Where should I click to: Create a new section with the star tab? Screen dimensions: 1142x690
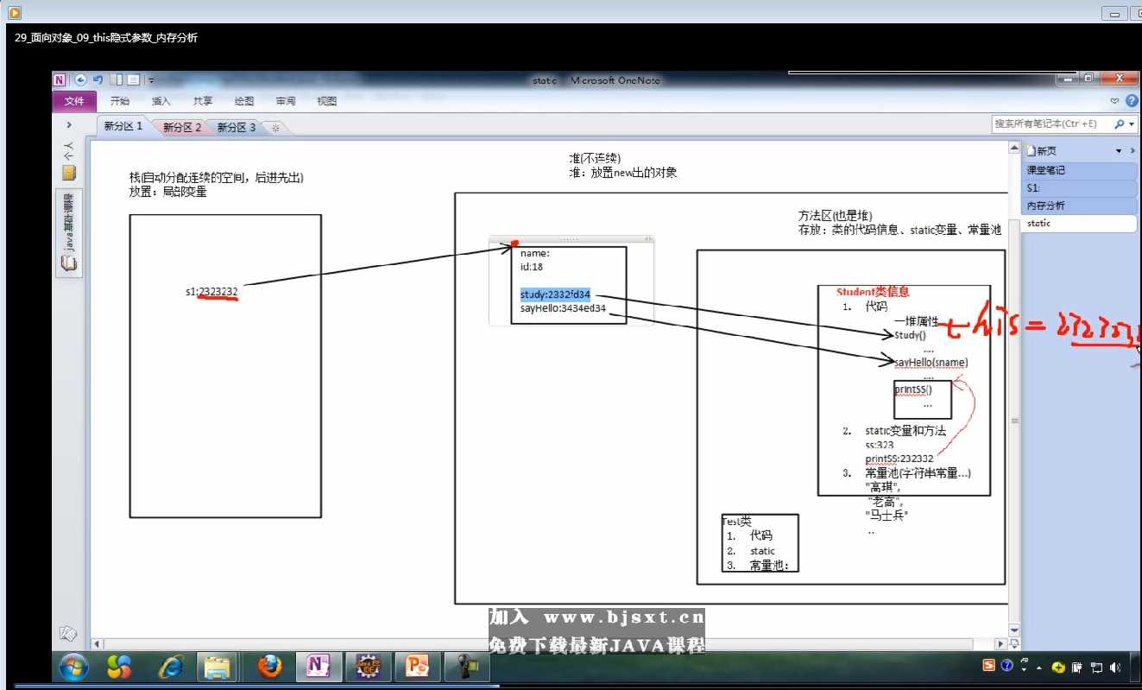tap(275, 128)
